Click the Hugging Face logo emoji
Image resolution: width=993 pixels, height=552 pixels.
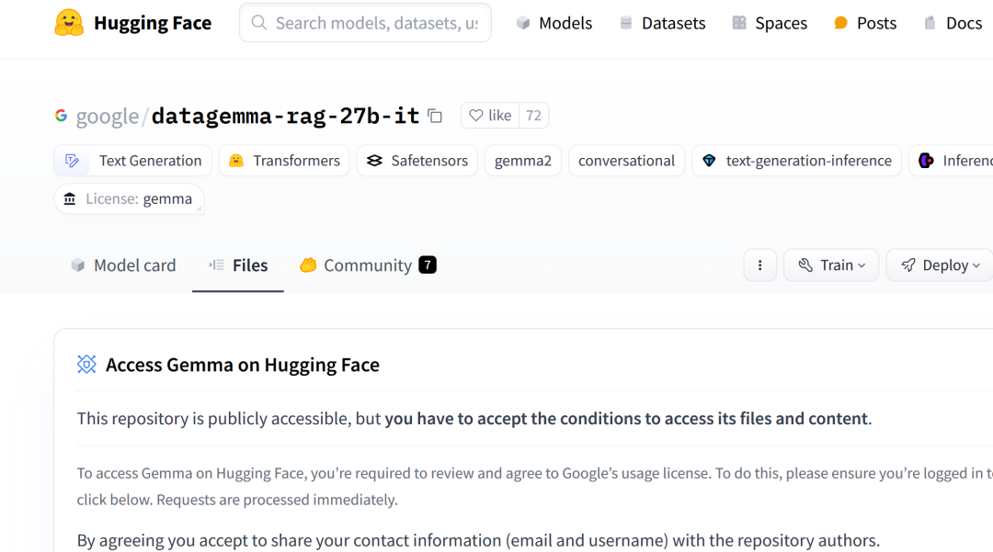point(69,23)
